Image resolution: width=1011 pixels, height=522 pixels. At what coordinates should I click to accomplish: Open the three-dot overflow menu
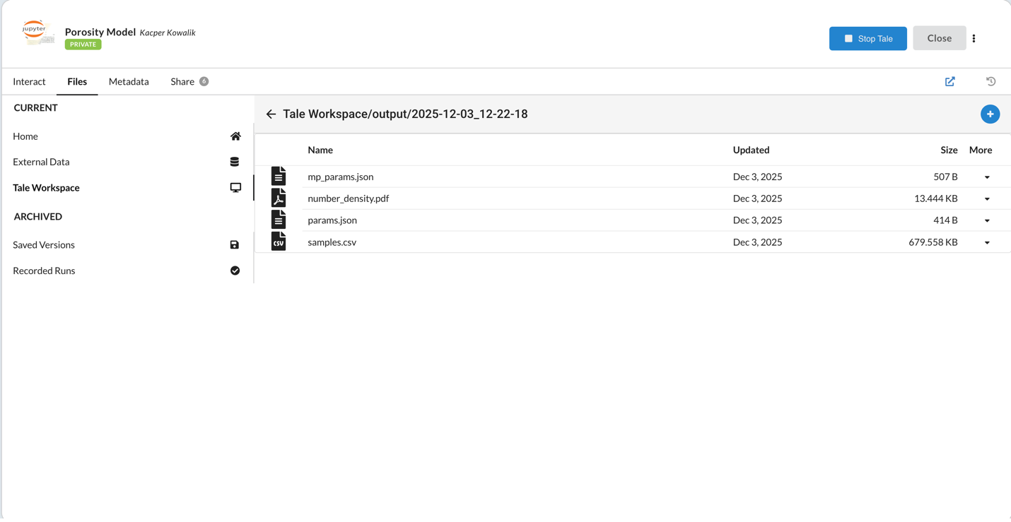pyautogui.click(x=974, y=38)
